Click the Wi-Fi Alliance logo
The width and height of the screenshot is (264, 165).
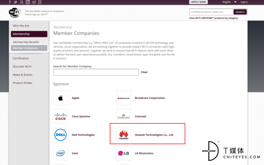pos(15,14)
